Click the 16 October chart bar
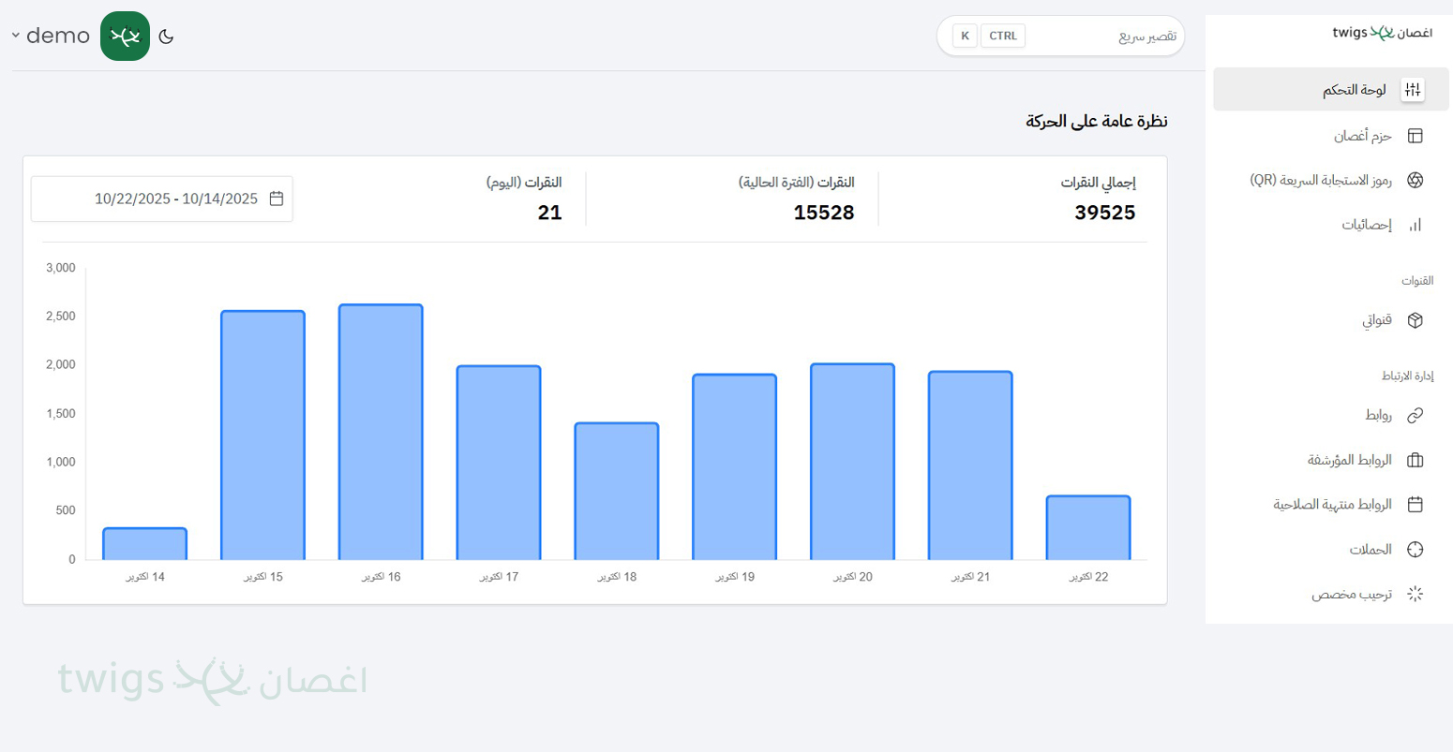The height and width of the screenshot is (752, 1453). coord(381,432)
